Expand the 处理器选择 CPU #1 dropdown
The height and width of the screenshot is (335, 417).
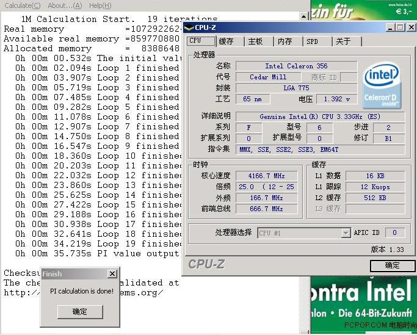point(346,233)
